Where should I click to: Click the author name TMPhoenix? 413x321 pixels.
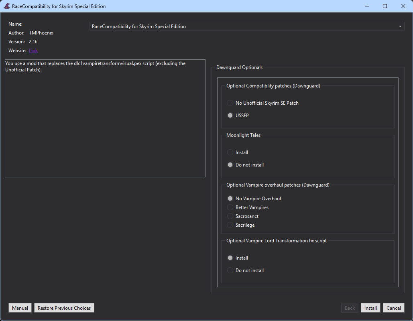(41, 33)
